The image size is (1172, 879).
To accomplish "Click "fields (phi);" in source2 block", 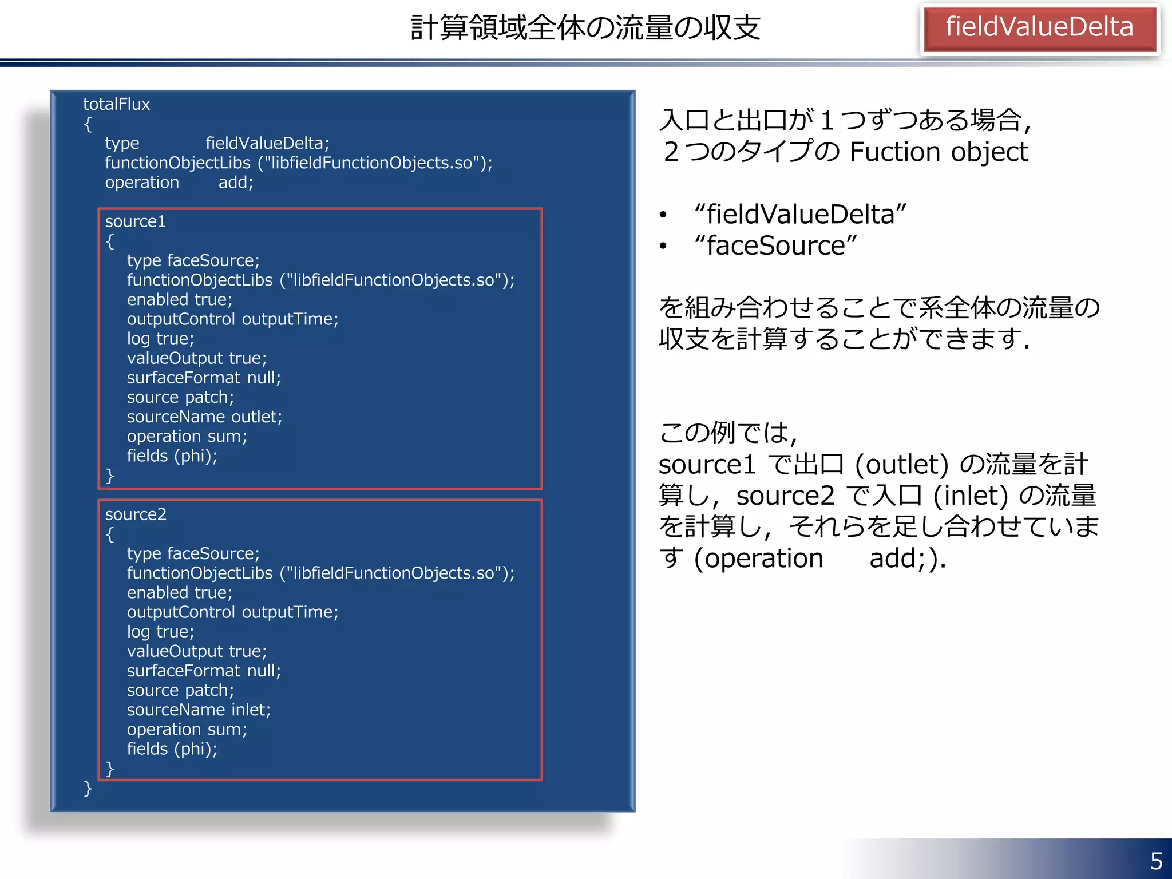I will click(x=172, y=749).
